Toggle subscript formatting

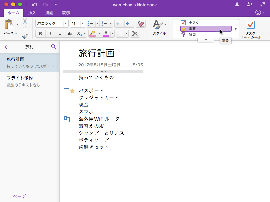79,34
